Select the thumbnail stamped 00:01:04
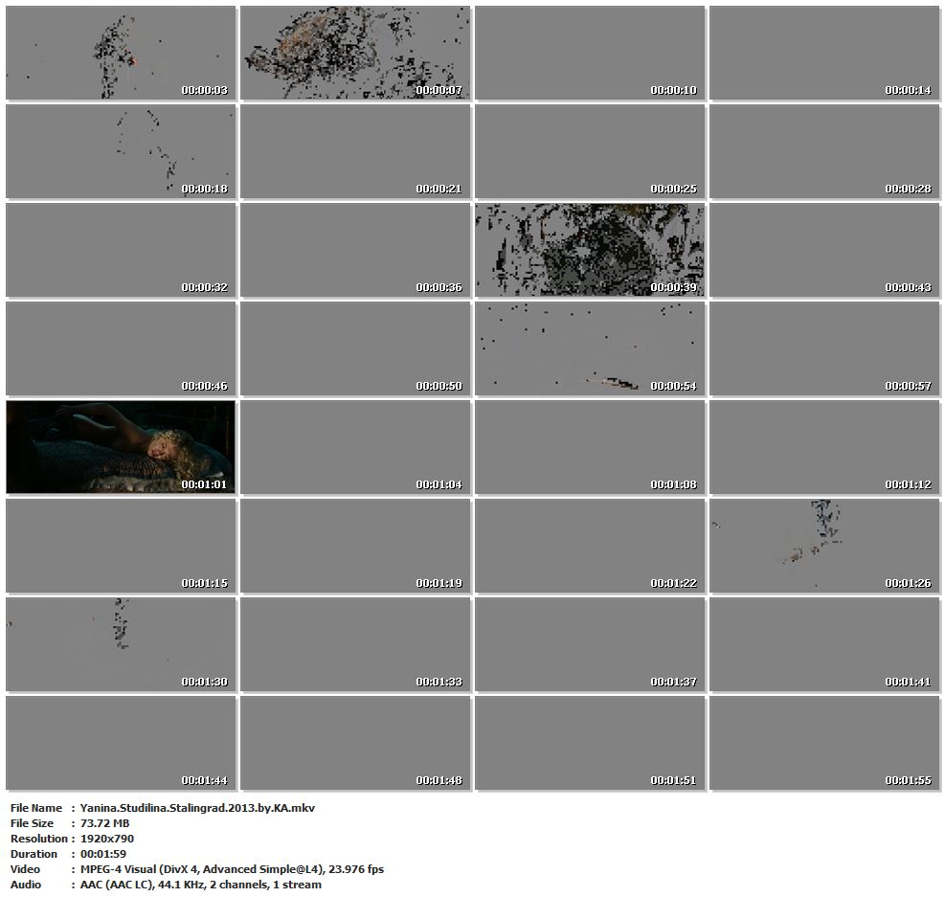This screenshot has height=897, width=945. (355, 447)
